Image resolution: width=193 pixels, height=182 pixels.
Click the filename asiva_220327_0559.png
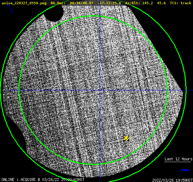(x=24, y=3)
